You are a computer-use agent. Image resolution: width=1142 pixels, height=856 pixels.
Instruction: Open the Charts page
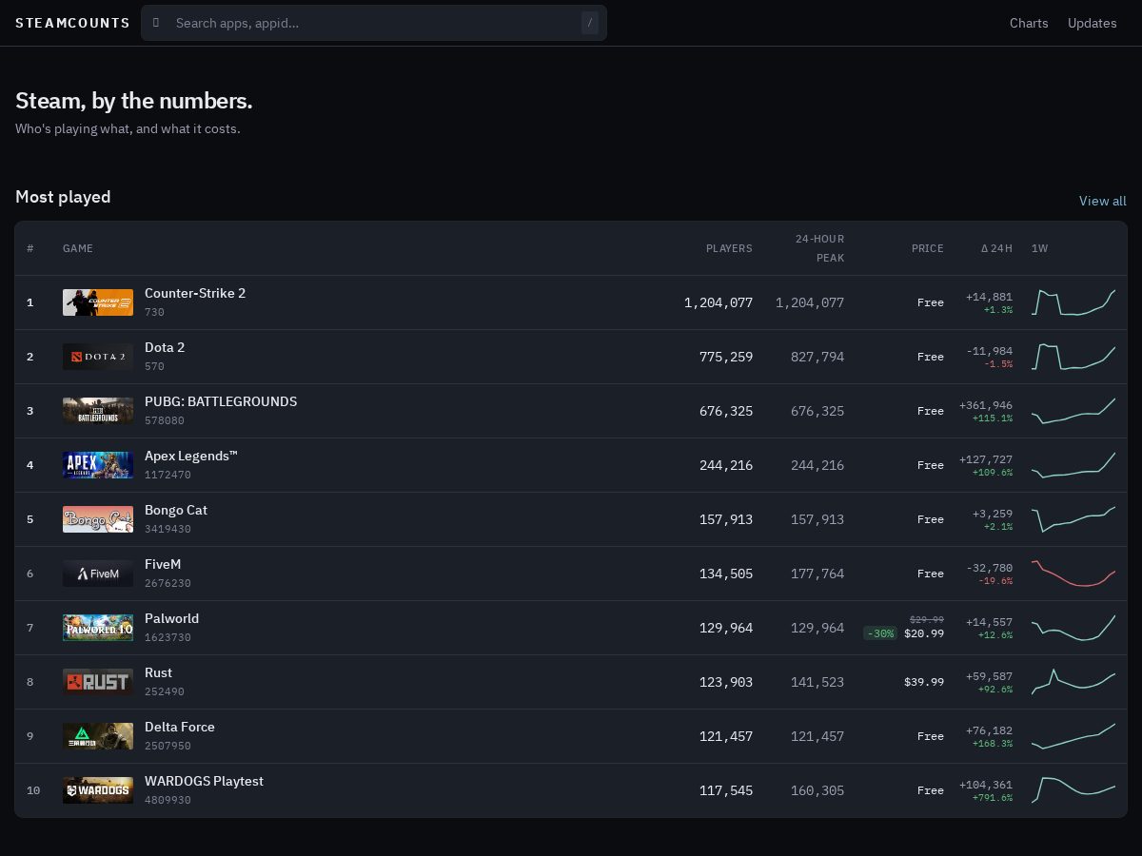pyautogui.click(x=1029, y=23)
